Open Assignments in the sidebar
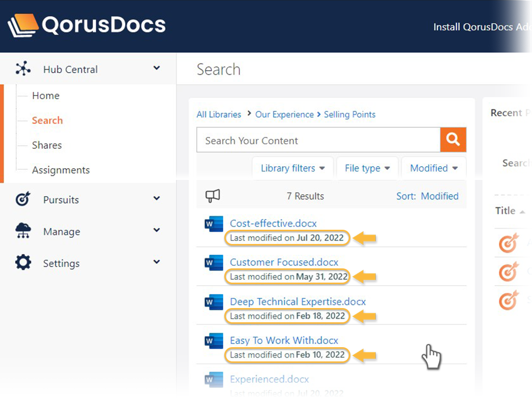 (x=61, y=170)
